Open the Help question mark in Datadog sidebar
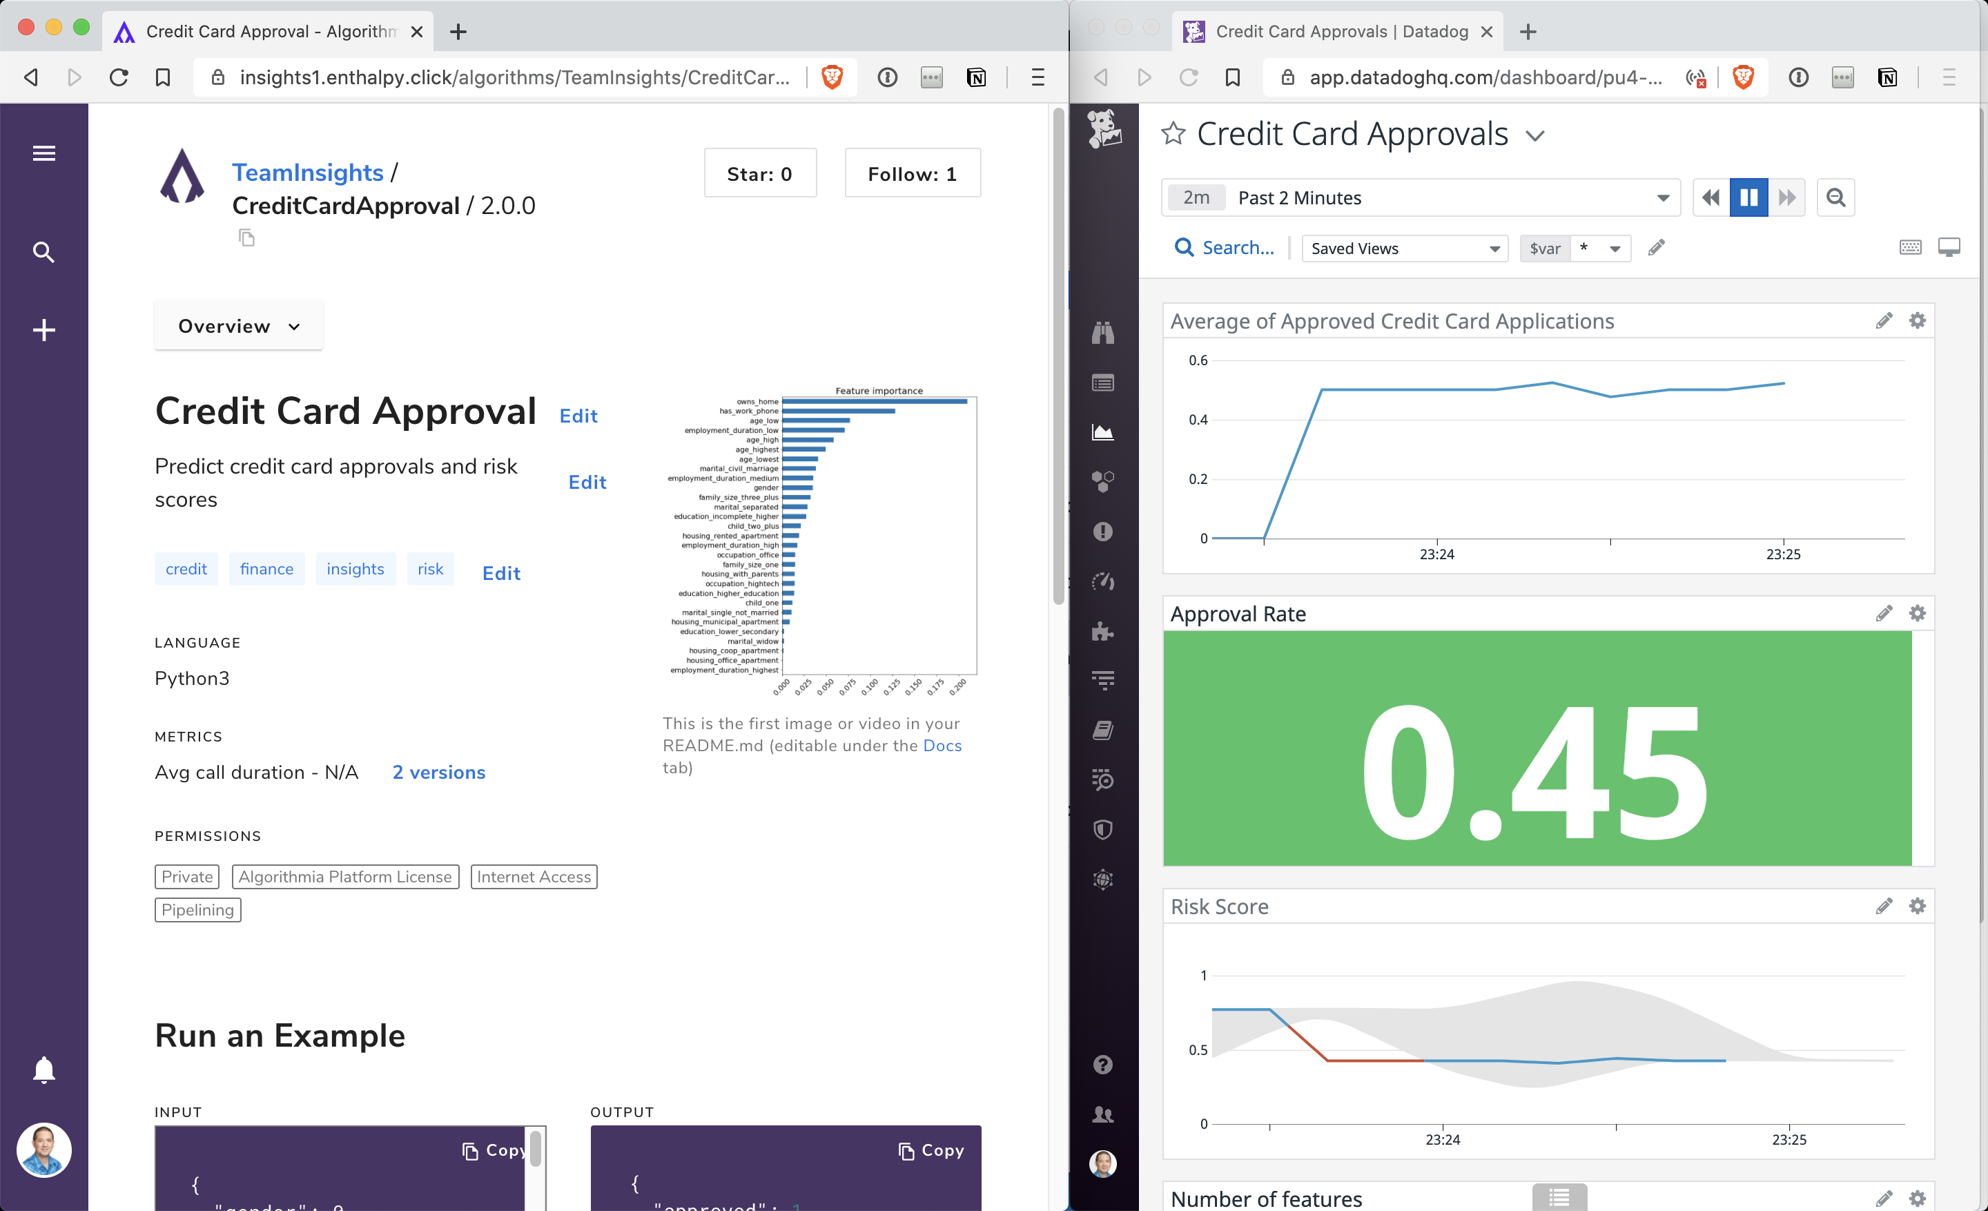This screenshot has height=1211, width=1988. point(1103,1064)
